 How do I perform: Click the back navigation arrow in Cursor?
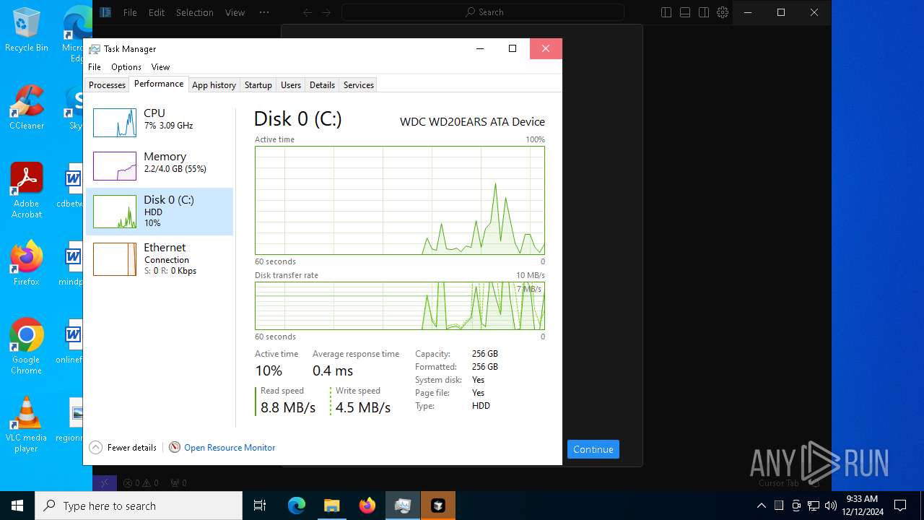(x=308, y=12)
